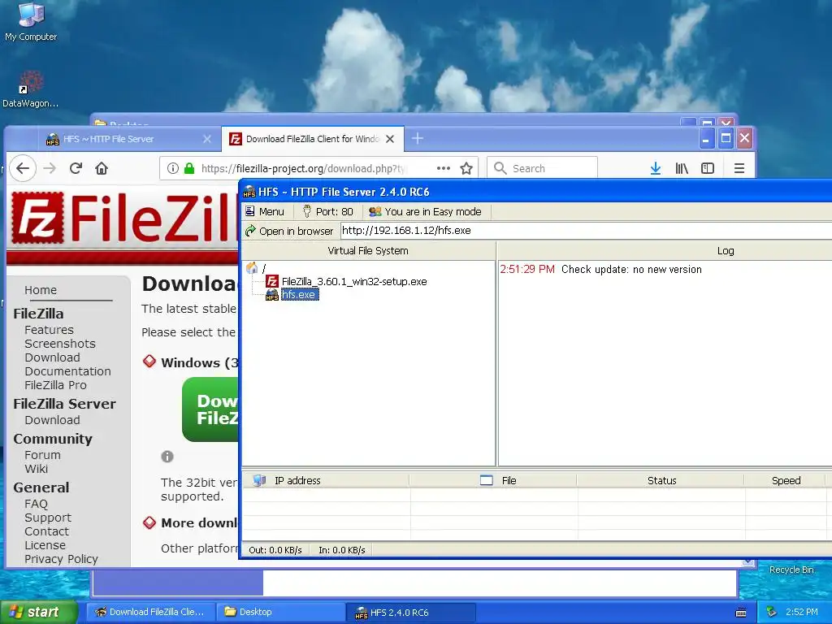Select FileZilla_3.60.1_win32-setup.exe in file tree

click(354, 282)
